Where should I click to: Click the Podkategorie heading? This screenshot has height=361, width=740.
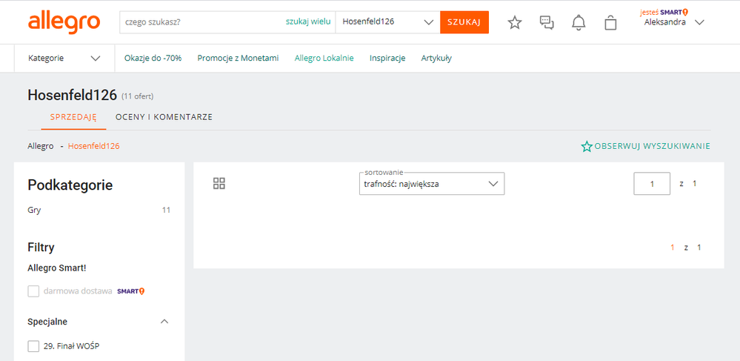[70, 185]
